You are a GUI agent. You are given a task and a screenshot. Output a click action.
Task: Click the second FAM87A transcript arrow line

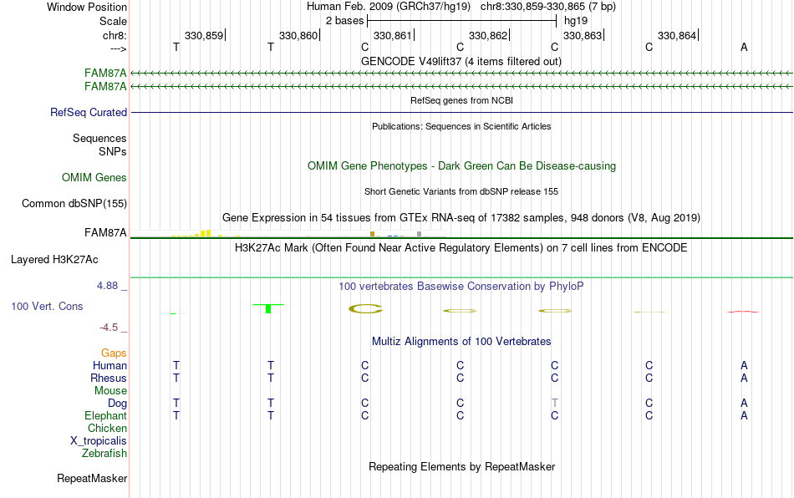pos(462,87)
